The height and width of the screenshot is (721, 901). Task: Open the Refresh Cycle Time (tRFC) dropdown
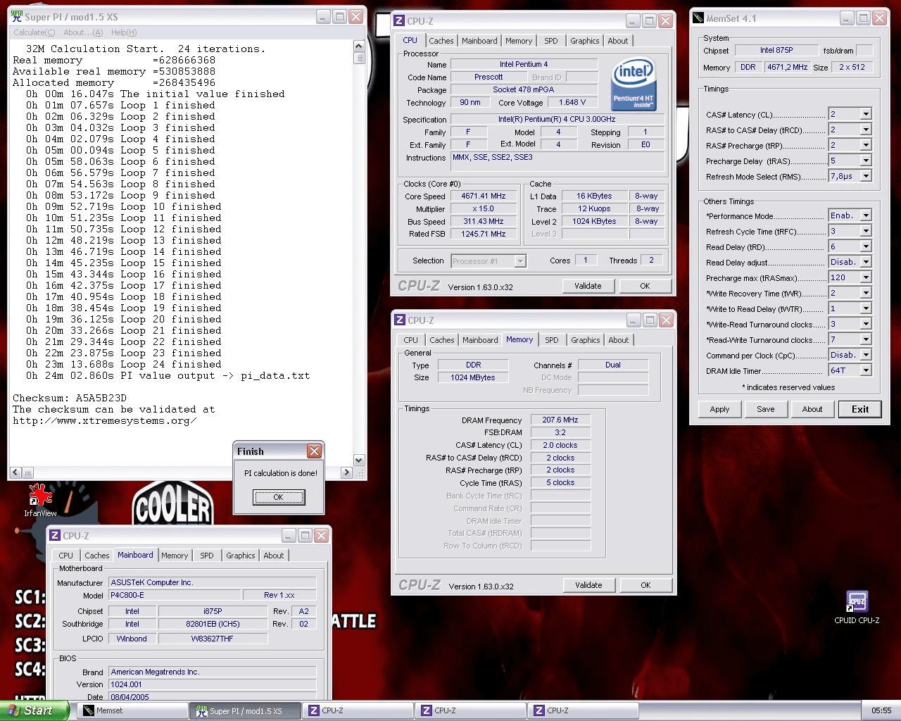pos(867,231)
